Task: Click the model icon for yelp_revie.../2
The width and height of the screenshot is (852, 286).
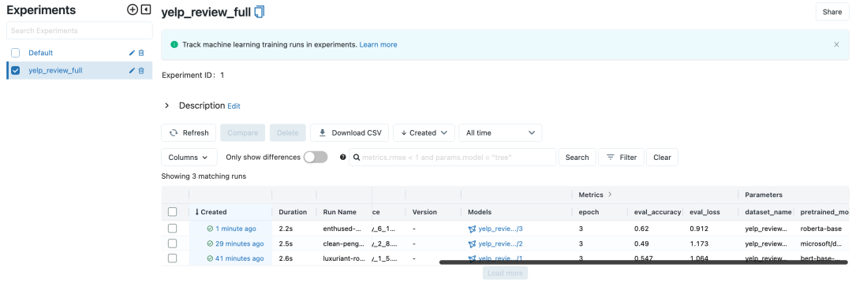Action: tap(472, 243)
